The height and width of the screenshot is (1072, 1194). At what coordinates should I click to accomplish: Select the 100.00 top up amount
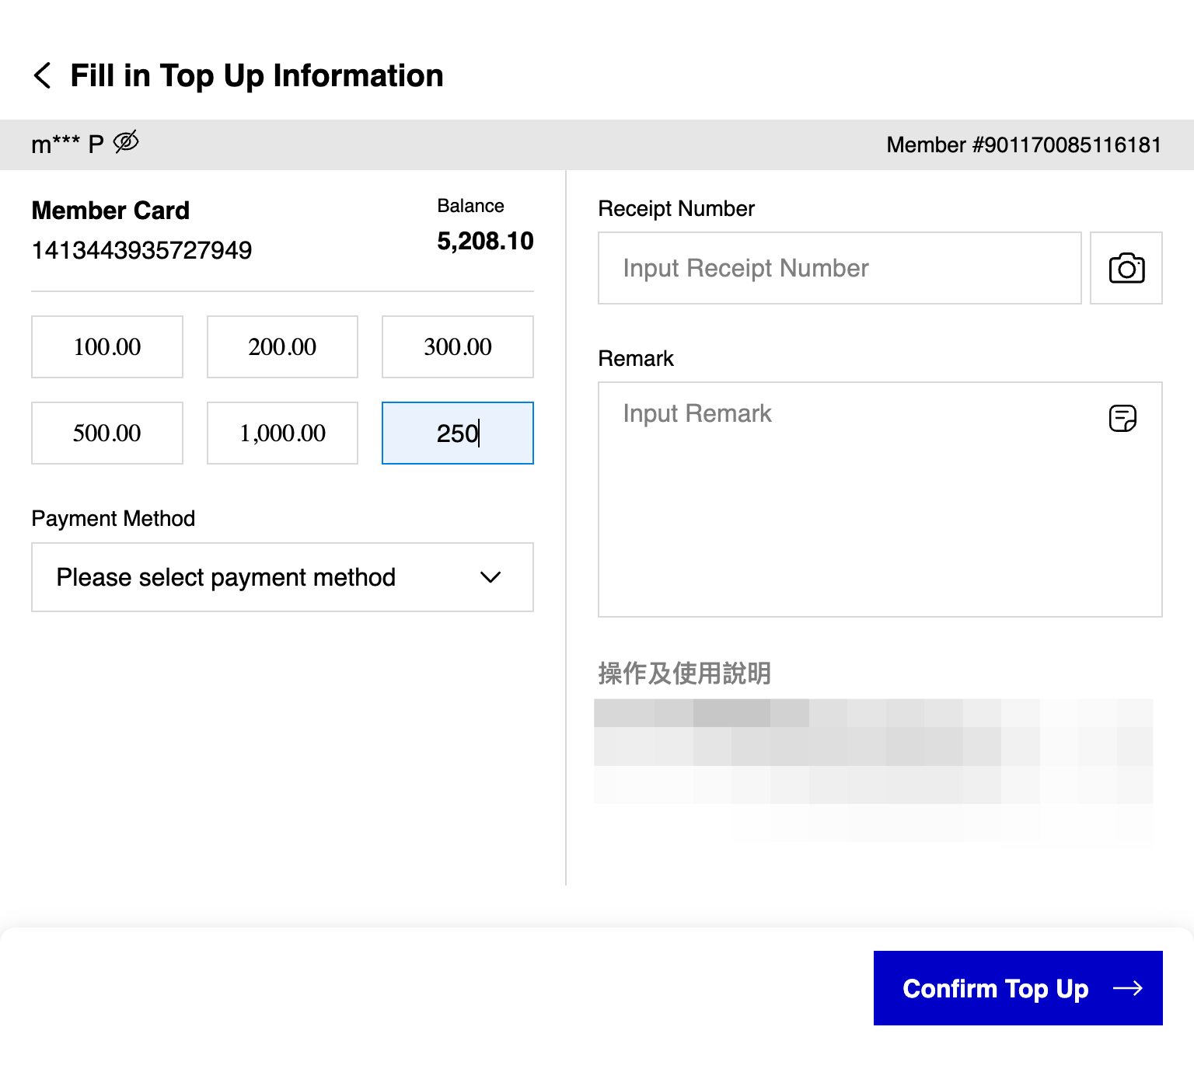[107, 346]
